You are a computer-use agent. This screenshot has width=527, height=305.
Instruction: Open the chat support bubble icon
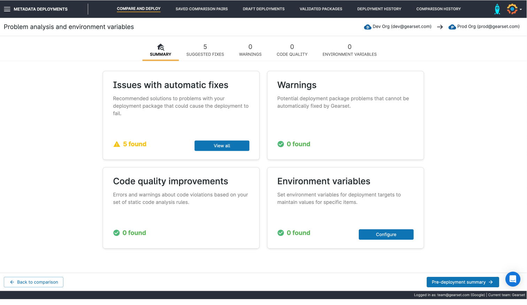512,279
